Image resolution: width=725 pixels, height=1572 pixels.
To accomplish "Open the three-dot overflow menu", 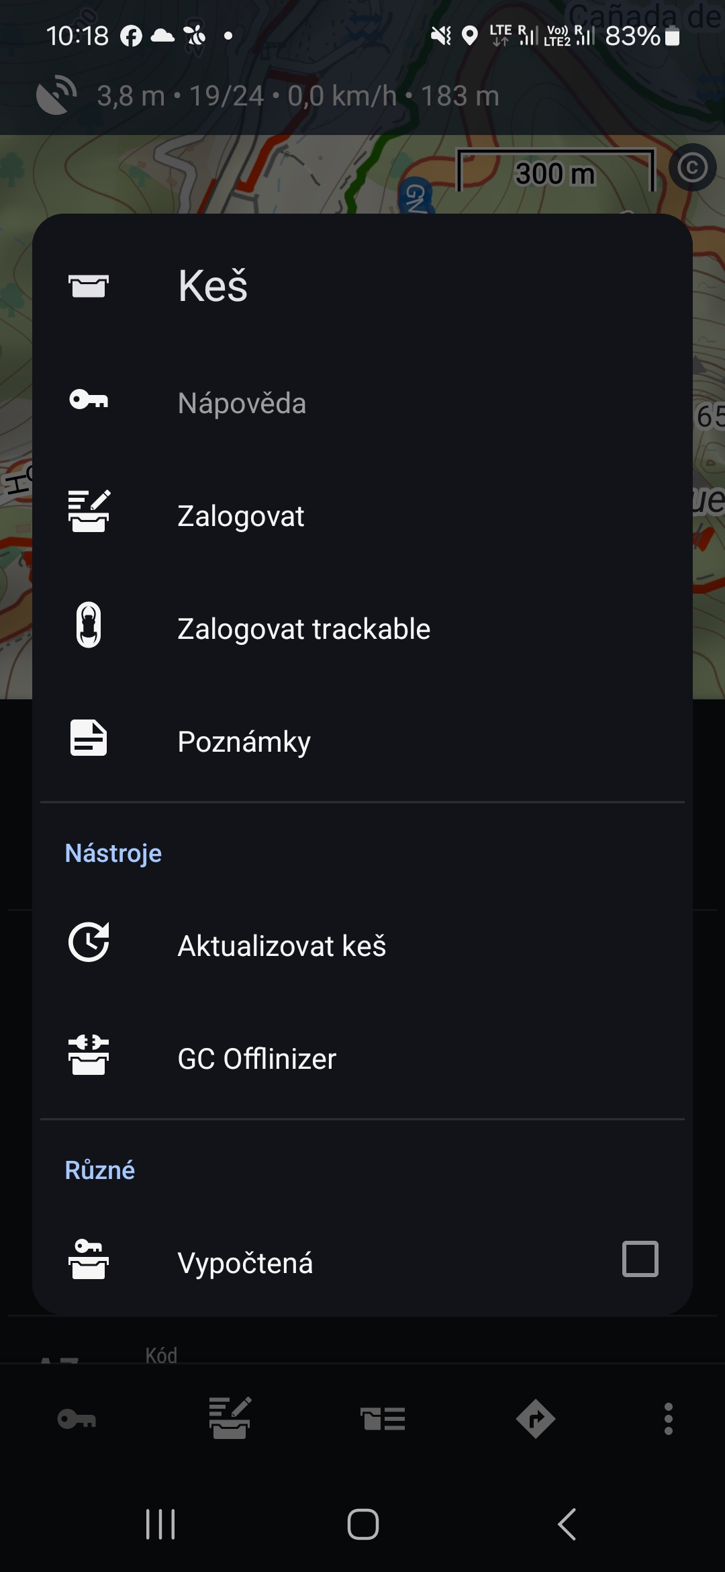I will click(x=668, y=1419).
